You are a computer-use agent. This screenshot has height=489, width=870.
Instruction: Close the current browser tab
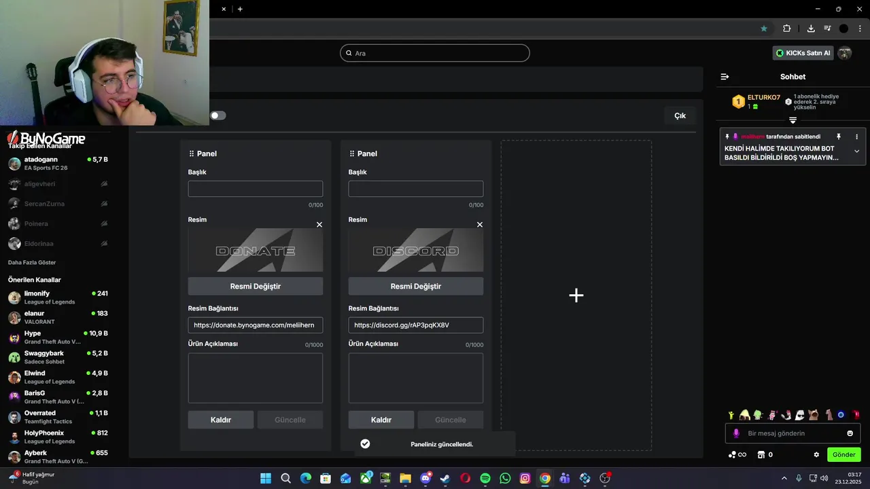pyautogui.click(x=224, y=9)
